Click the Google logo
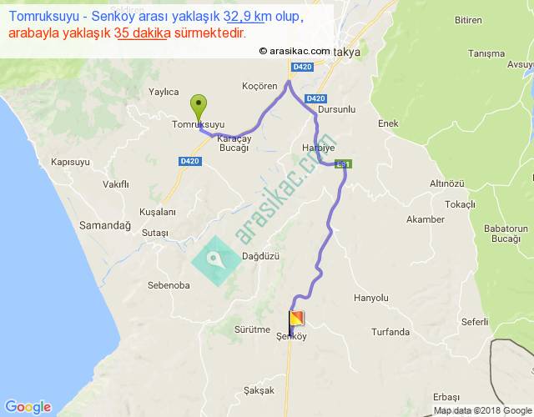Screen dimensions: 534x417 coord(28,407)
